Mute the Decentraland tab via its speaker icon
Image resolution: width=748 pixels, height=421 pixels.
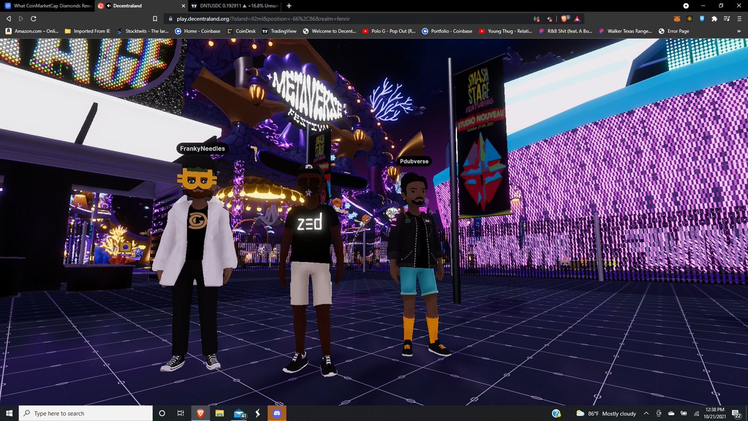coord(109,6)
